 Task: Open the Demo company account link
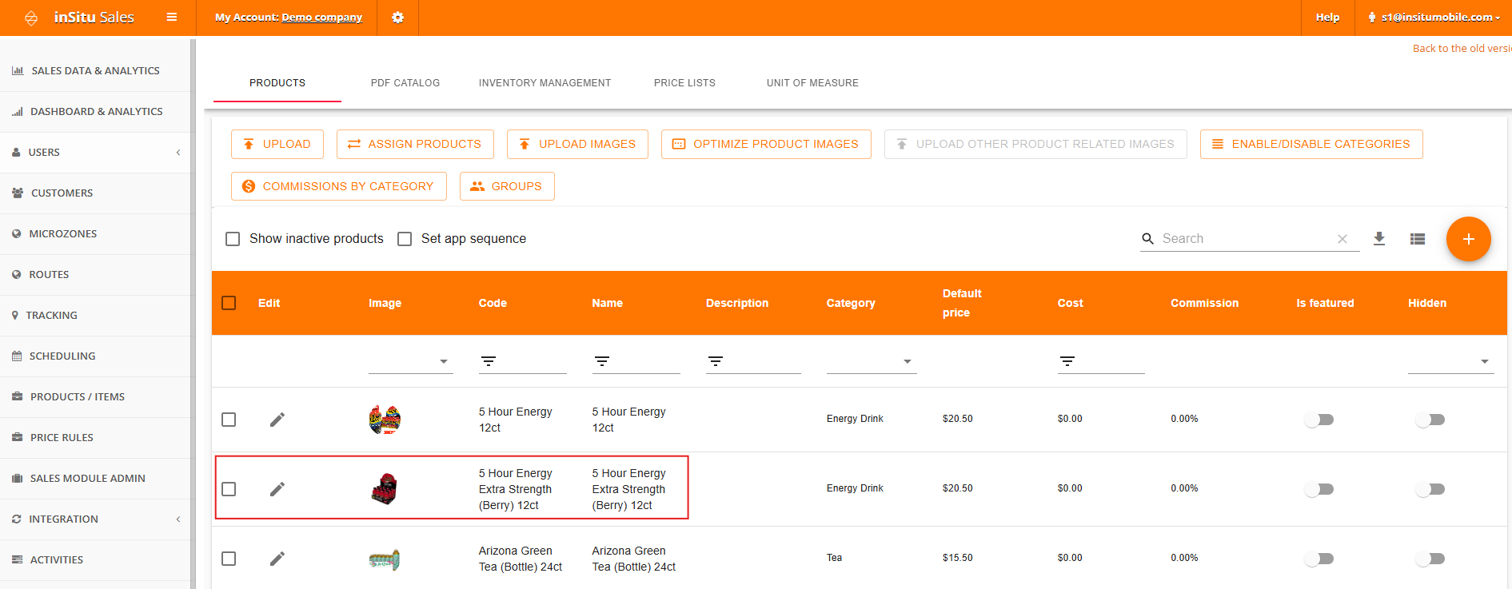pos(321,18)
